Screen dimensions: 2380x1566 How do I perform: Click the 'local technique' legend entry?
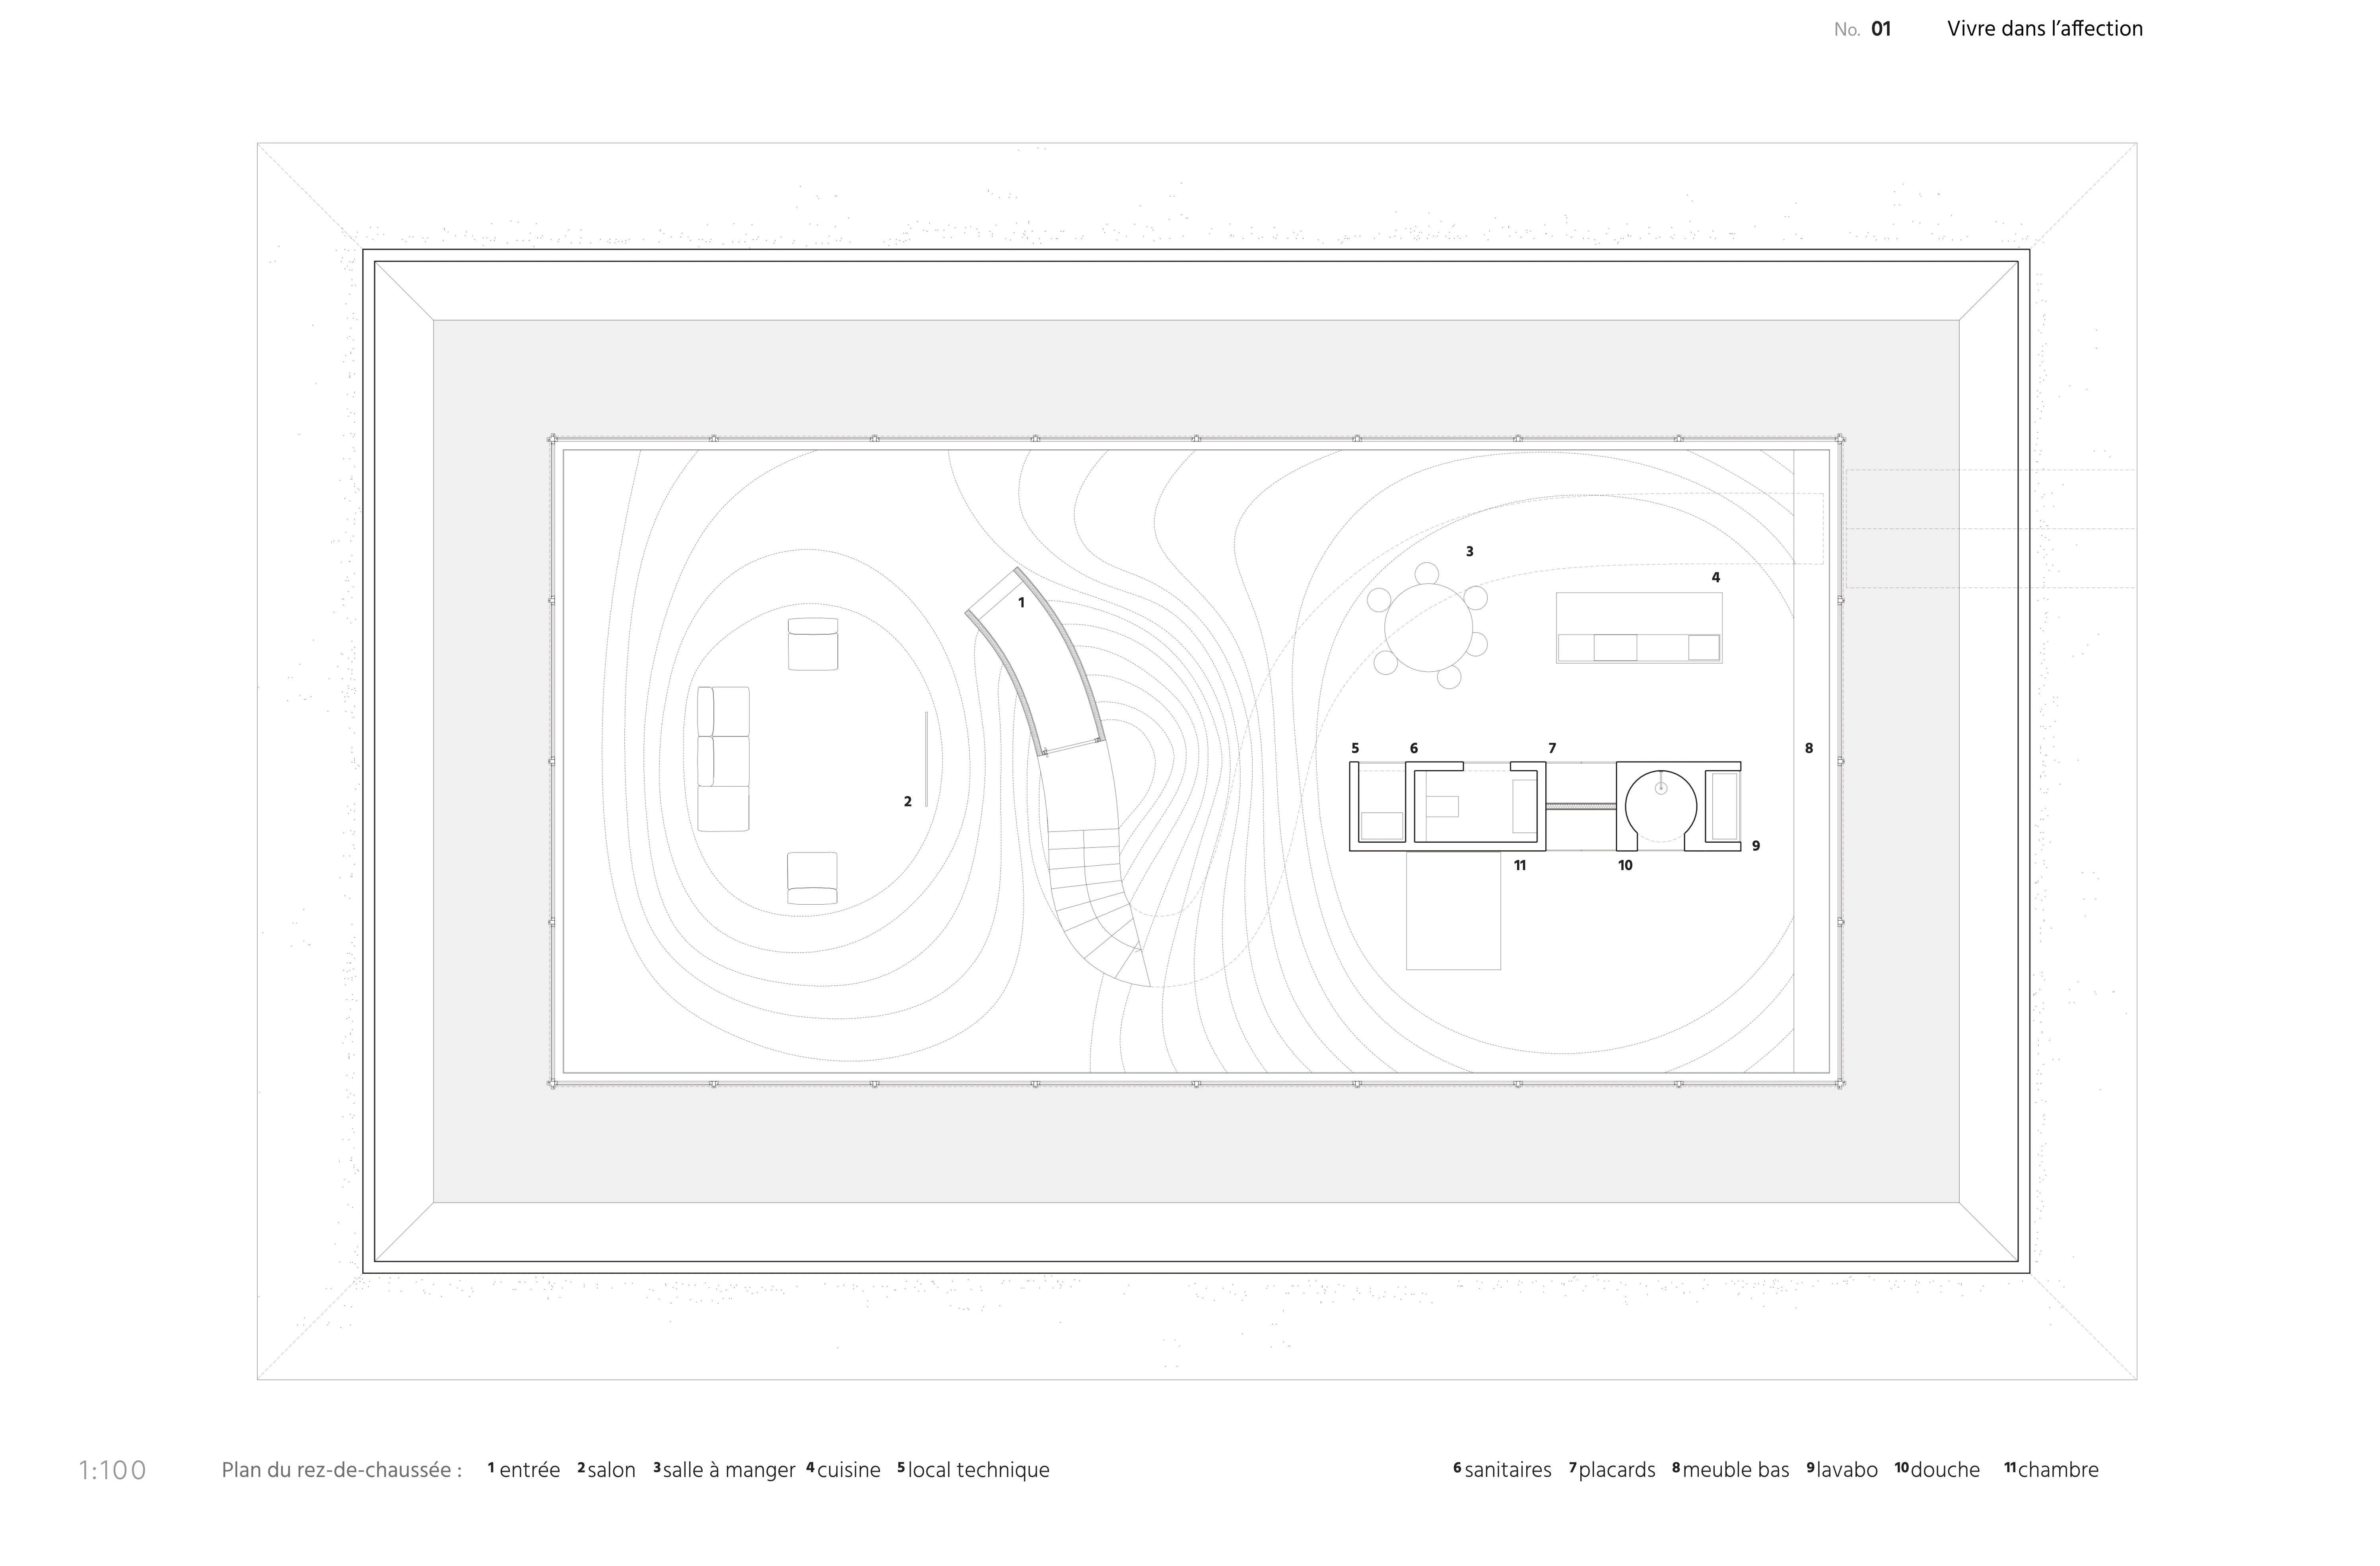pyautogui.click(x=978, y=1470)
